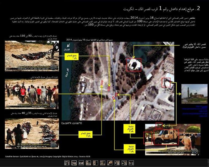This screenshot has width=209, height=167.
Task: Click the red-boxed Water Palace building on the map
Action: (x=134, y=65)
